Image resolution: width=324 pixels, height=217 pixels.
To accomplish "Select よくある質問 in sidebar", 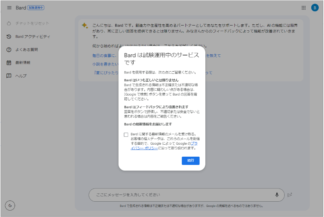I will 27,50.
